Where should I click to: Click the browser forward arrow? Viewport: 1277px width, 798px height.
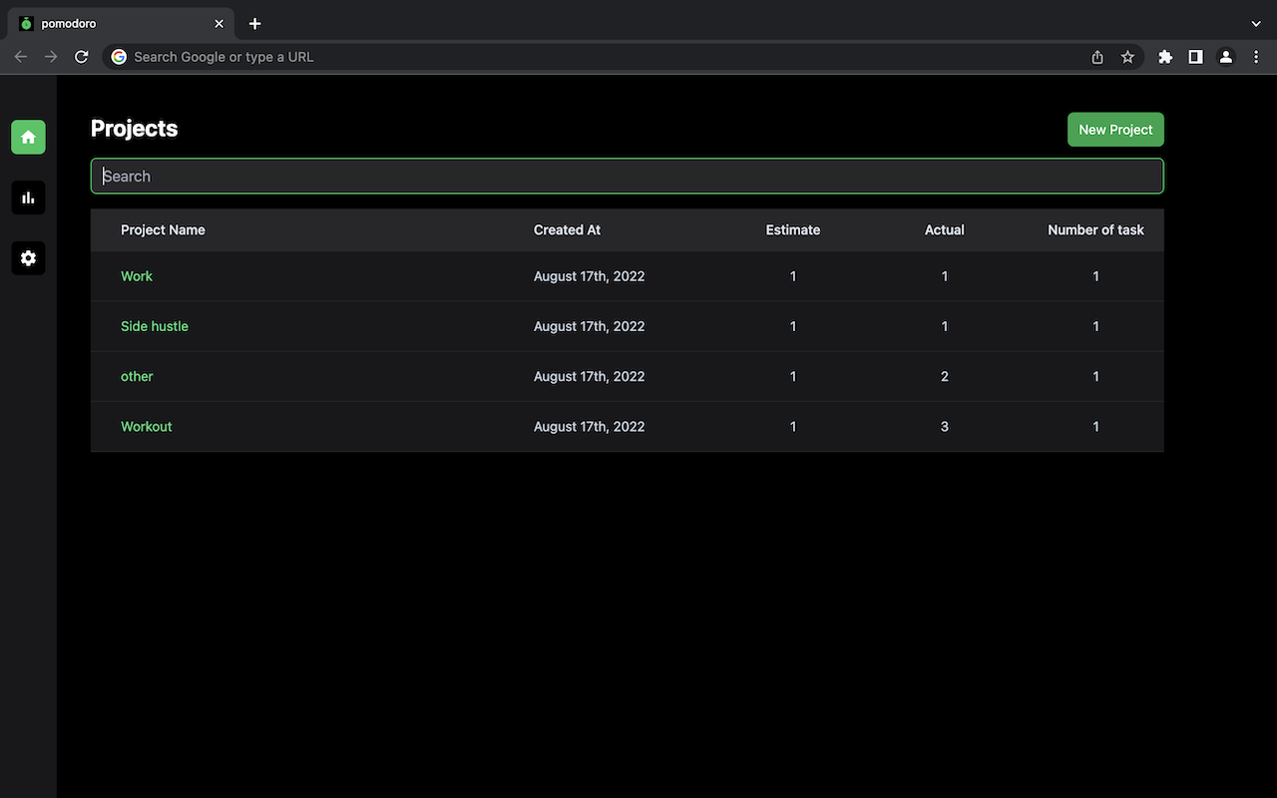tap(51, 57)
